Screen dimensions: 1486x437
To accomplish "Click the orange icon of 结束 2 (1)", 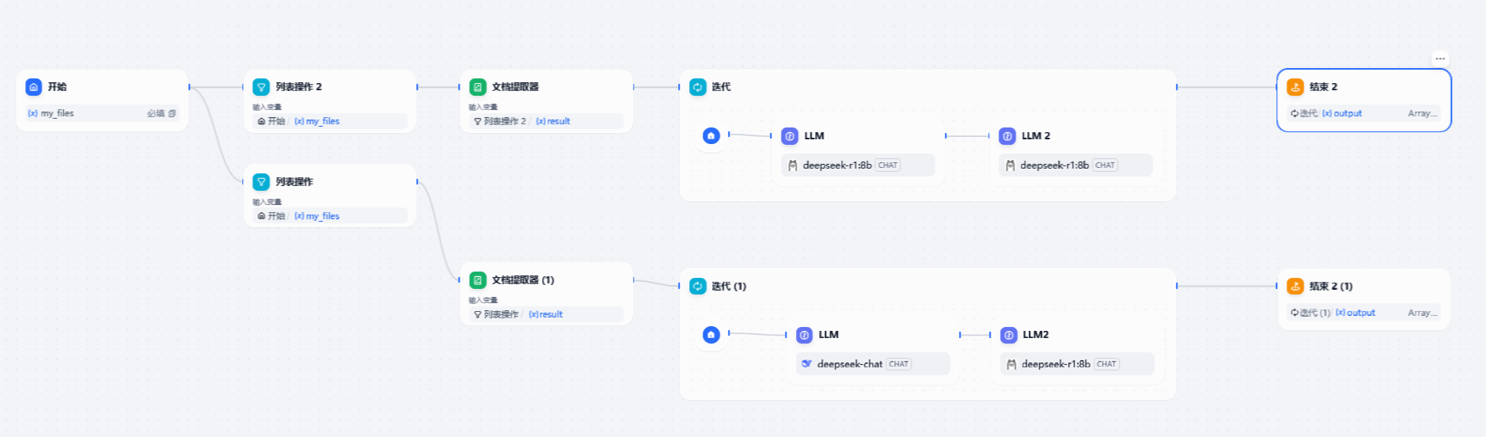I will [1295, 286].
